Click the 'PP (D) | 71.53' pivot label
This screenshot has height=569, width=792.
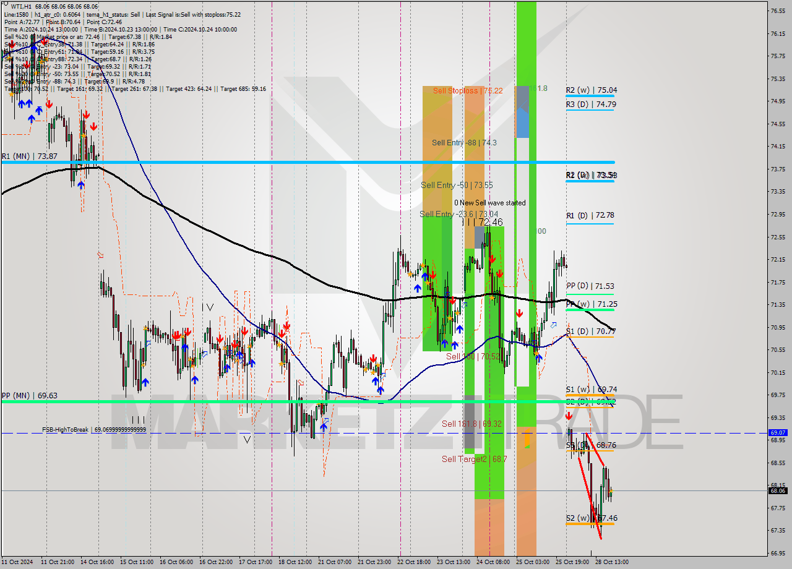(x=590, y=286)
